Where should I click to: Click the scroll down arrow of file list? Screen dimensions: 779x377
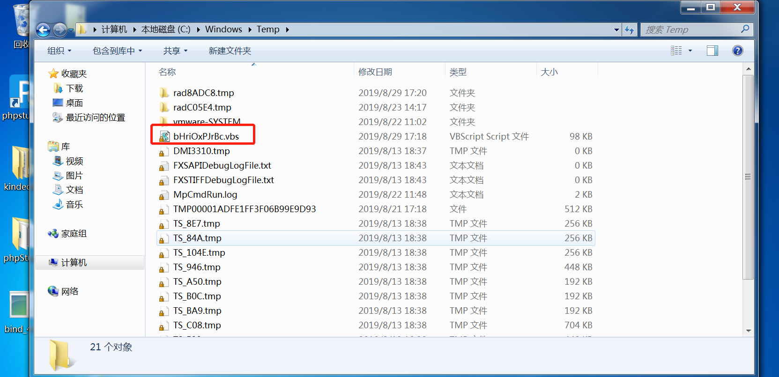pyautogui.click(x=749, y=331)
